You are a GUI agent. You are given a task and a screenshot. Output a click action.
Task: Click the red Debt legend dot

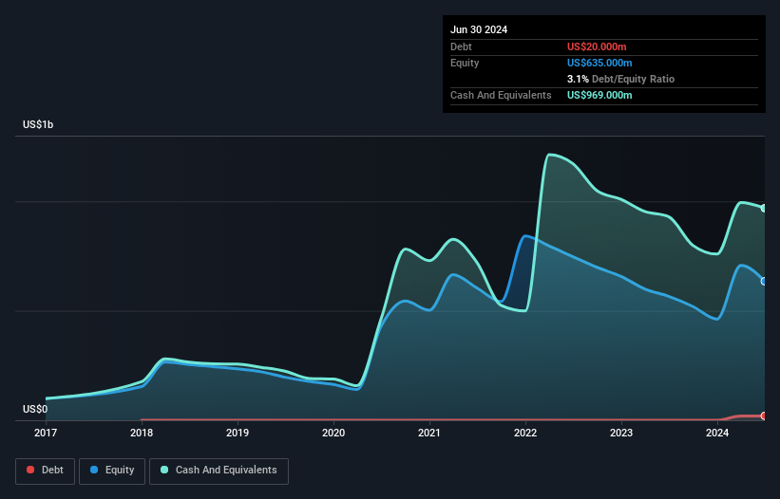30,470
